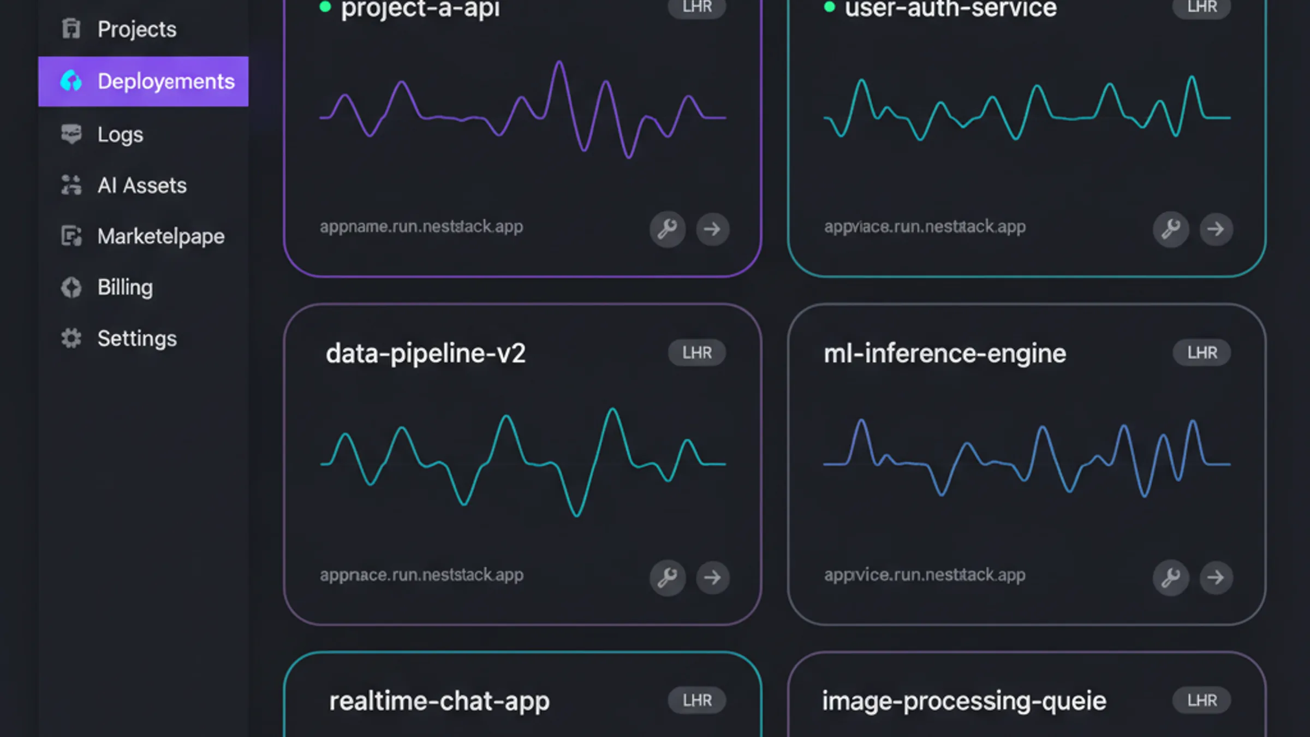Click the Settings gear icon
Viewport: 1310px width, 737px height.
(x=71, y=338)
